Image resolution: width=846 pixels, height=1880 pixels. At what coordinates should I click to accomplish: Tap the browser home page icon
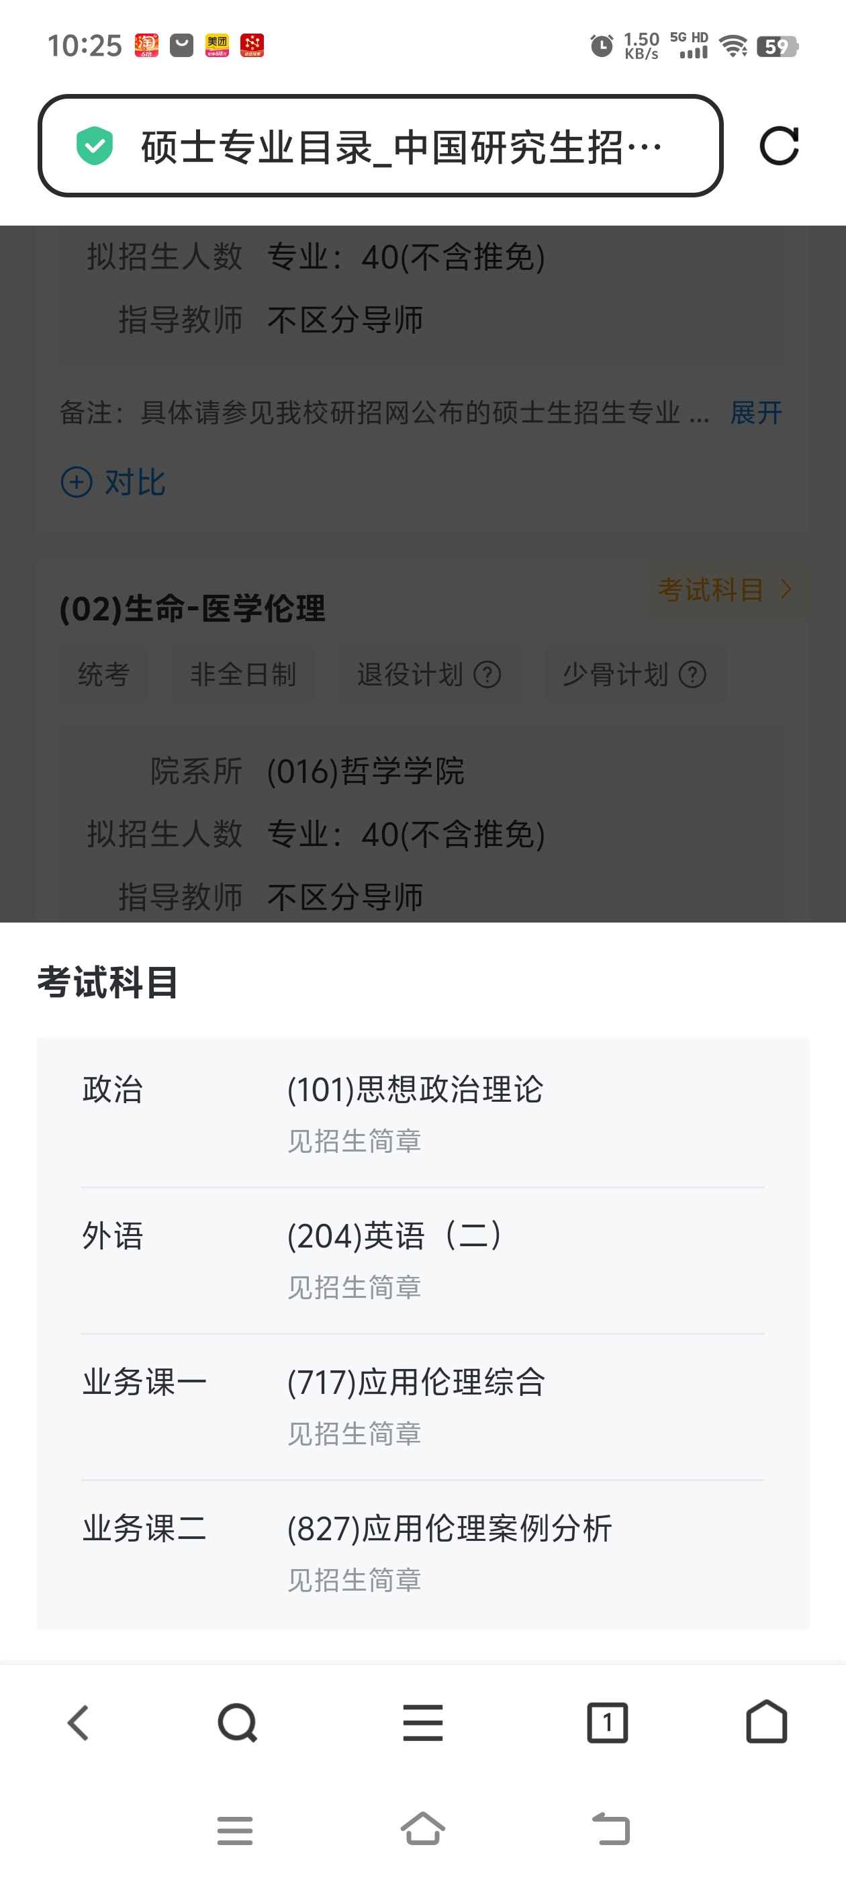(767, 1722)
